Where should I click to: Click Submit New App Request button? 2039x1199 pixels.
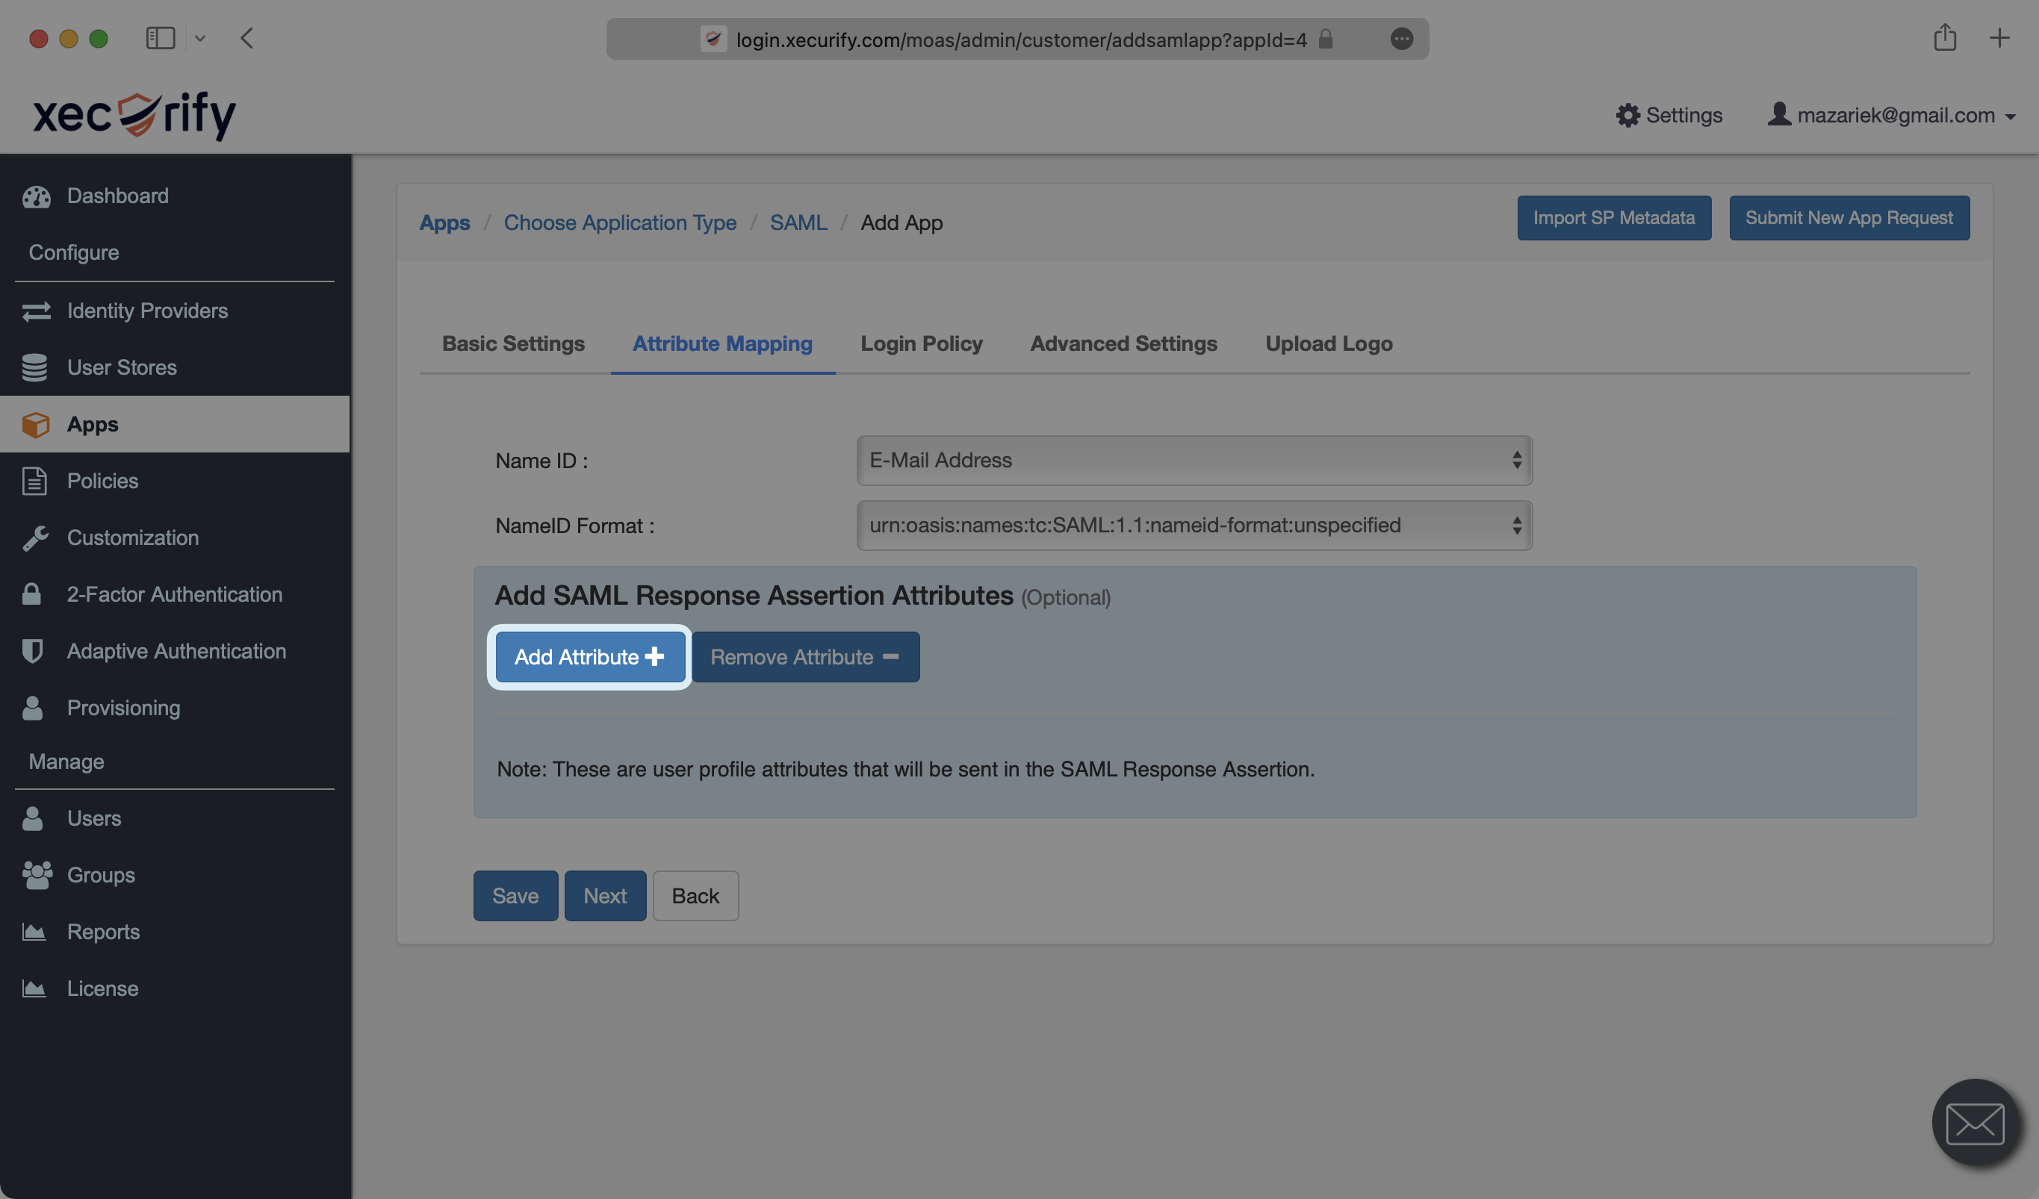(1849, 217)
